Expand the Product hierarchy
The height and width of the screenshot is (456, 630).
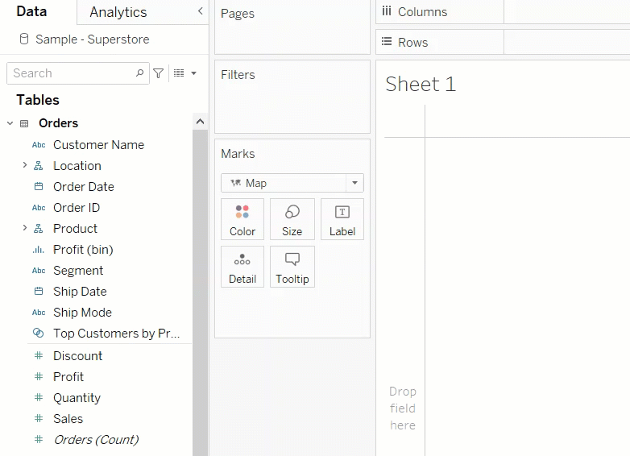[x=24, y=228]
